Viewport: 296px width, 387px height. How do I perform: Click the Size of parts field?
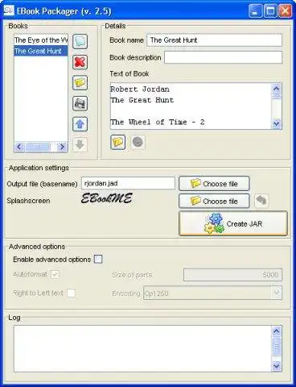[232, 275]
